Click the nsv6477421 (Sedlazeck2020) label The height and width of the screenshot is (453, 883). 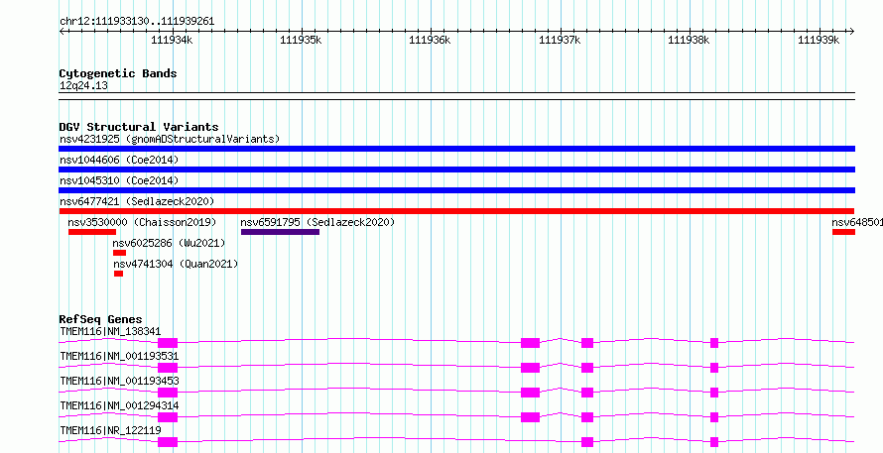coord(137,201)
